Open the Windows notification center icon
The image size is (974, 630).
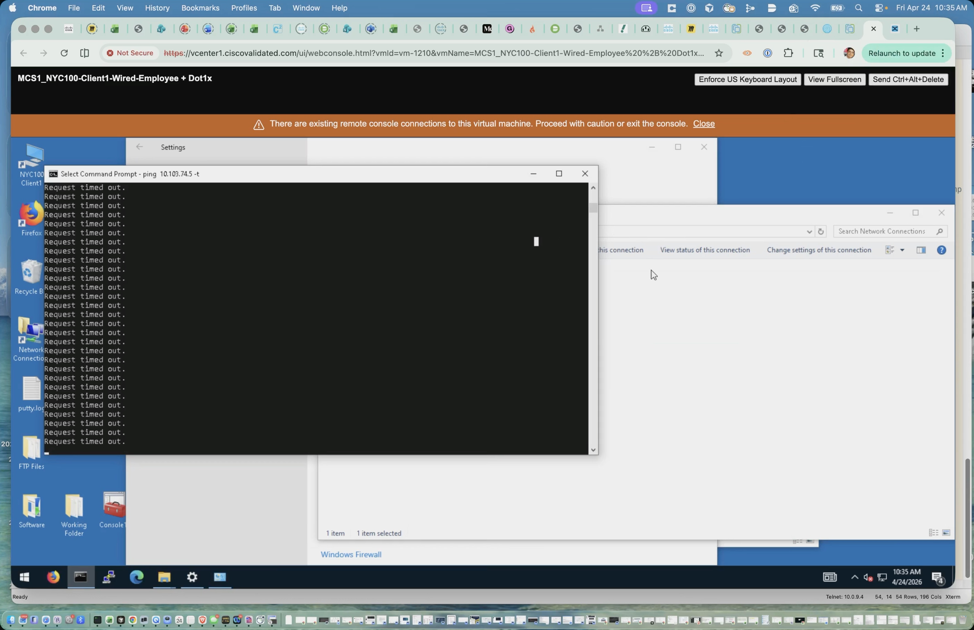click(937, 578)
